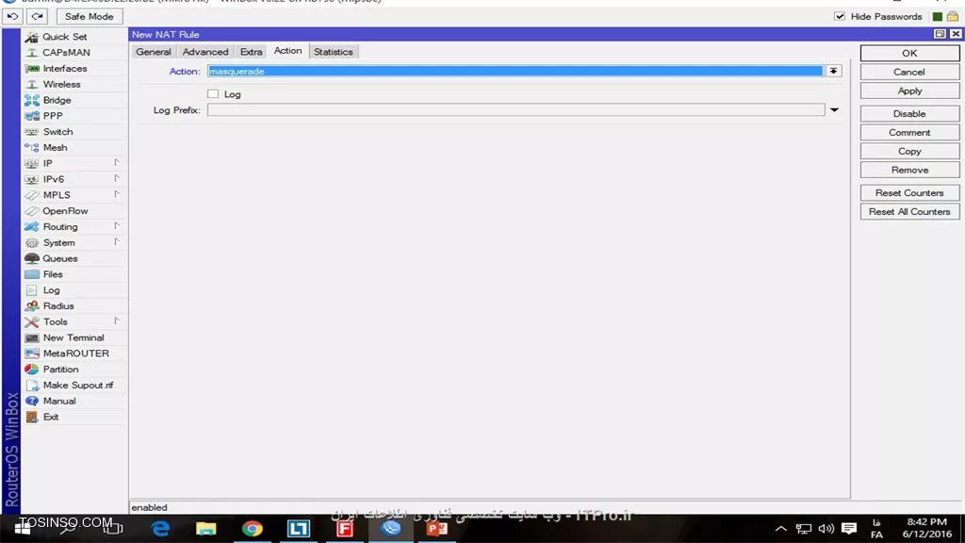The height and width of the screenshot is (543, 965).
Task: Open the MetaROUTER menu icon
Action: [x=32, y=354]
